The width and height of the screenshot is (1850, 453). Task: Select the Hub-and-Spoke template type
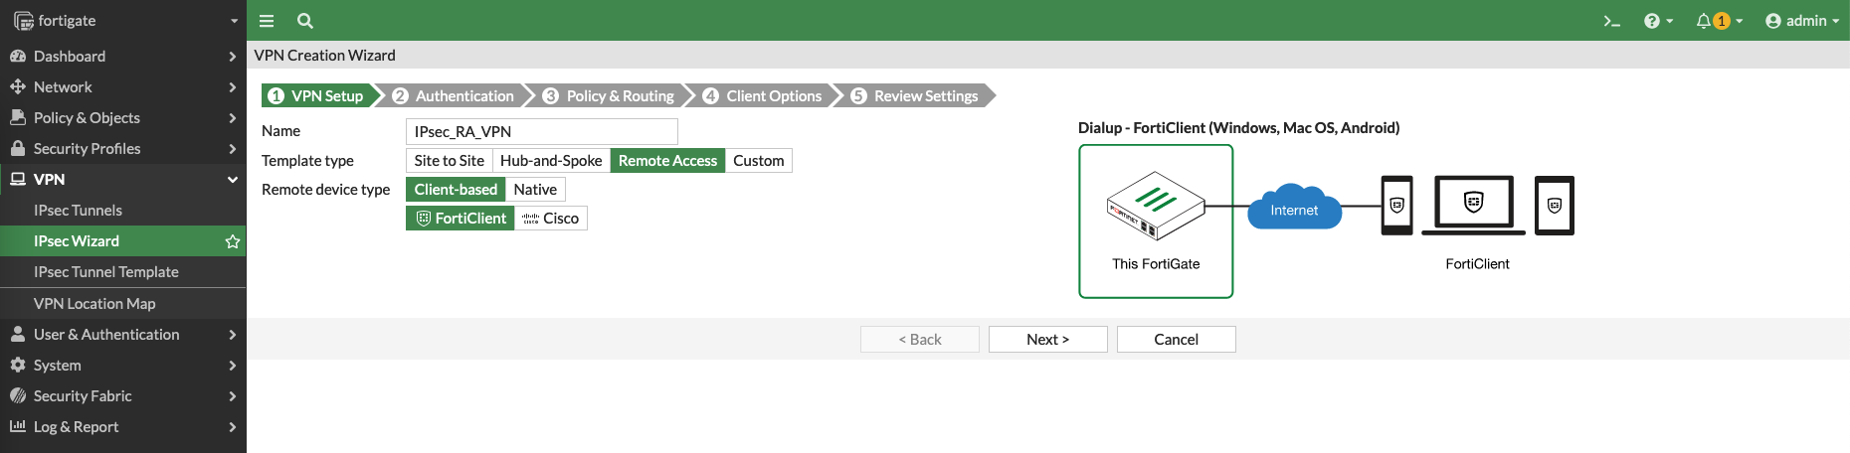click(x=551, y=161)
